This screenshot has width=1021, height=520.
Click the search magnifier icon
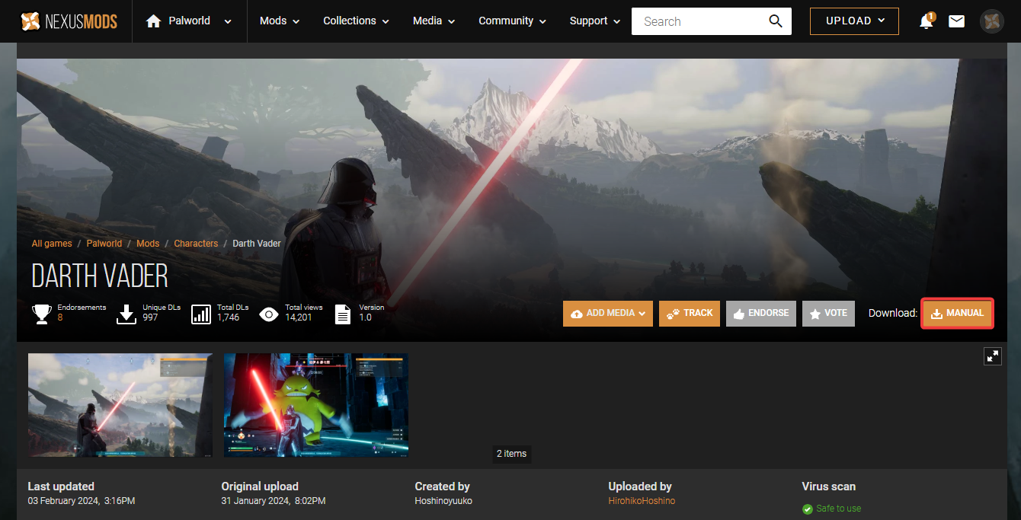(776, 21)
